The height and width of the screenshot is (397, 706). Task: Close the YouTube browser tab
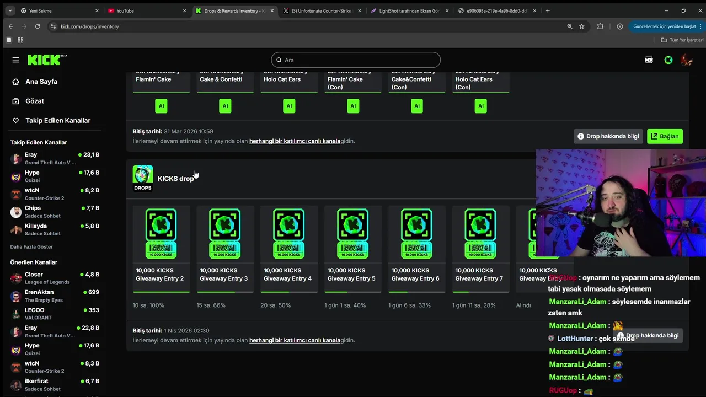[x=184, y=10]
